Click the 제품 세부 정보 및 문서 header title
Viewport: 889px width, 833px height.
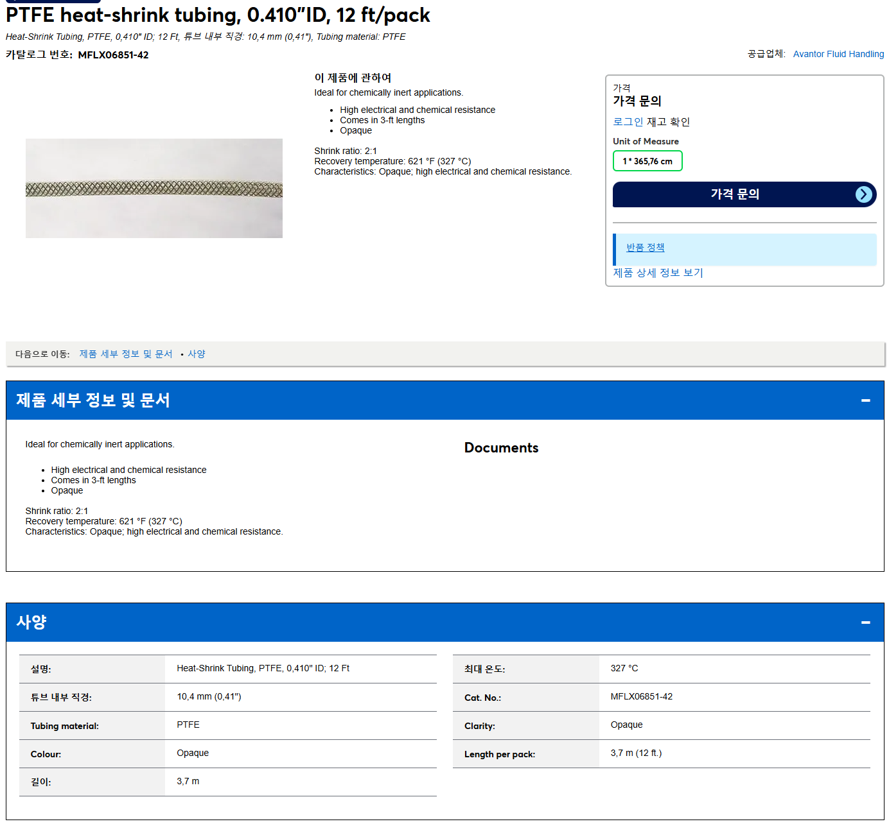tap(93, 400)
